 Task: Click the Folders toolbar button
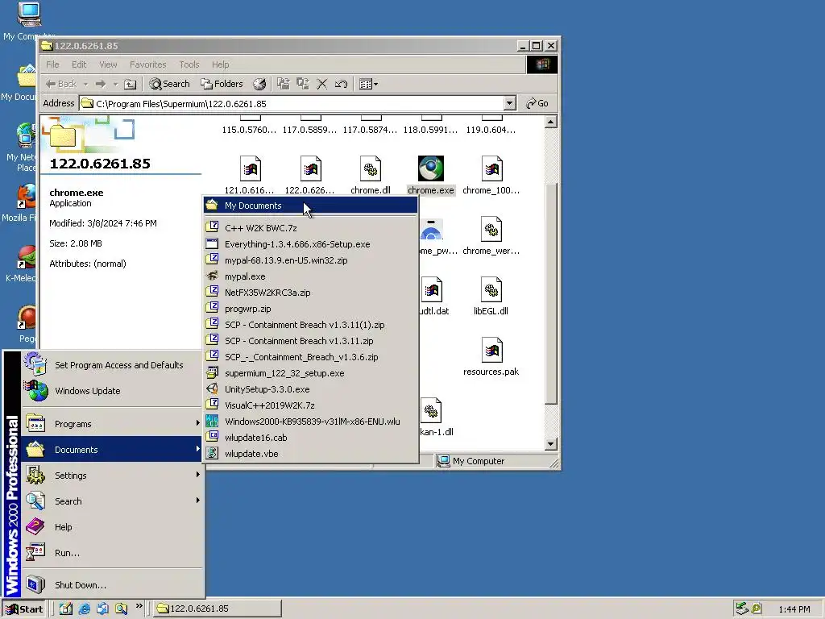click(222, 84)
